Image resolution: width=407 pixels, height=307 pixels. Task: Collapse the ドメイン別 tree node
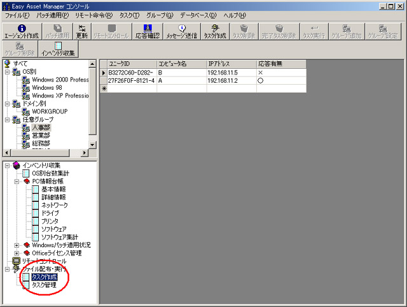tap(7, 104)
